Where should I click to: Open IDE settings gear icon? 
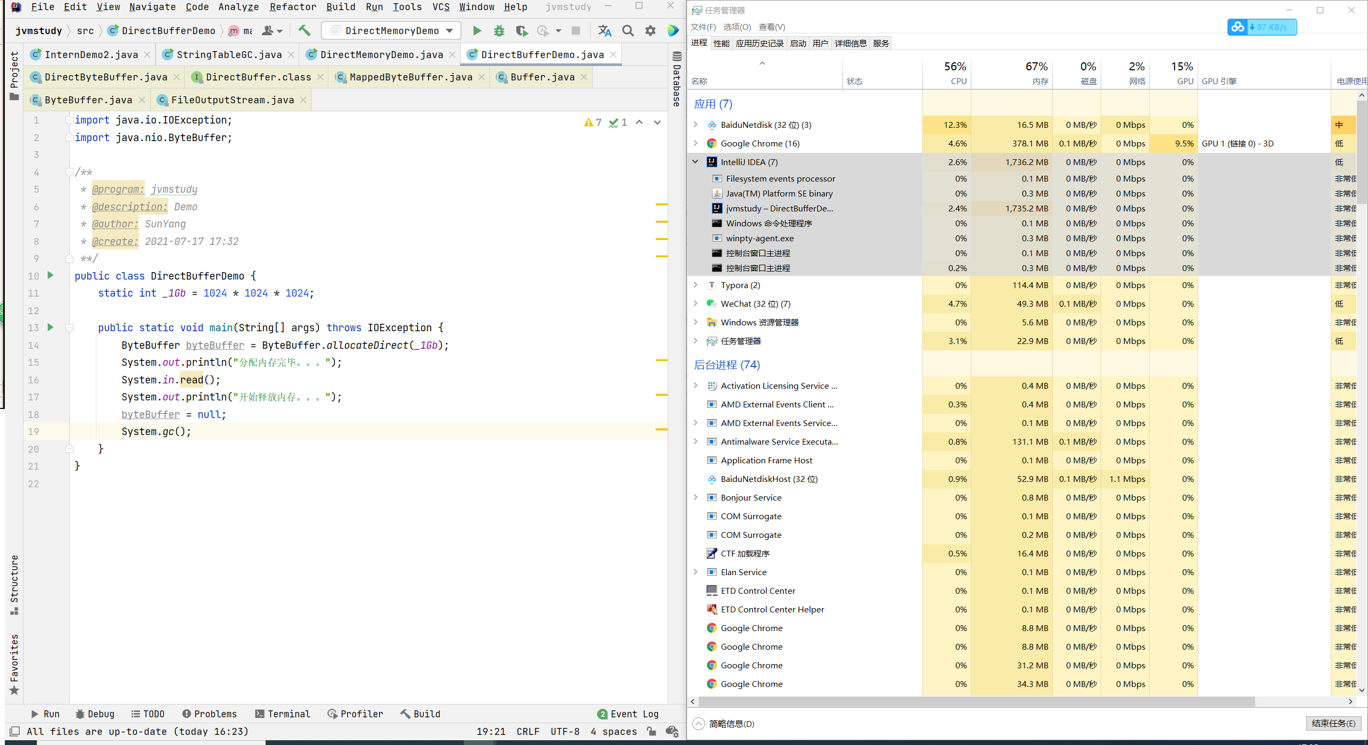tap(650, 31)
